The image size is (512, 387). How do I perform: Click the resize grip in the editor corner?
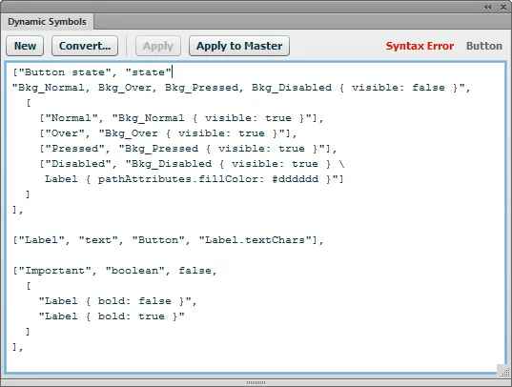click(503, 372)
